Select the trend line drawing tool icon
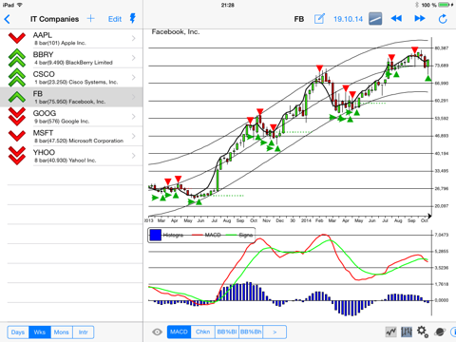 click(x=375, y=19)
